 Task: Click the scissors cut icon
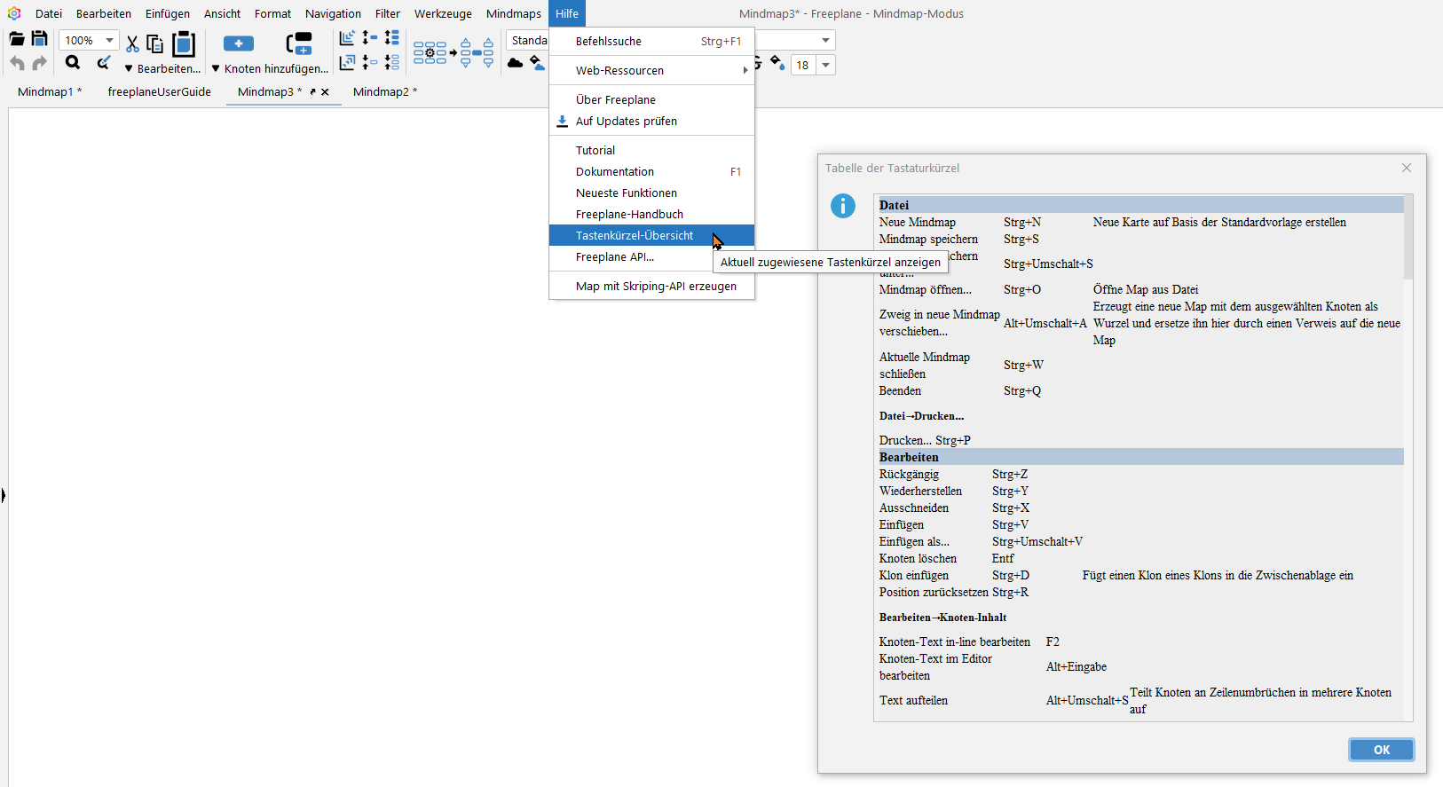pyautogui.click(x=132, y=43)
